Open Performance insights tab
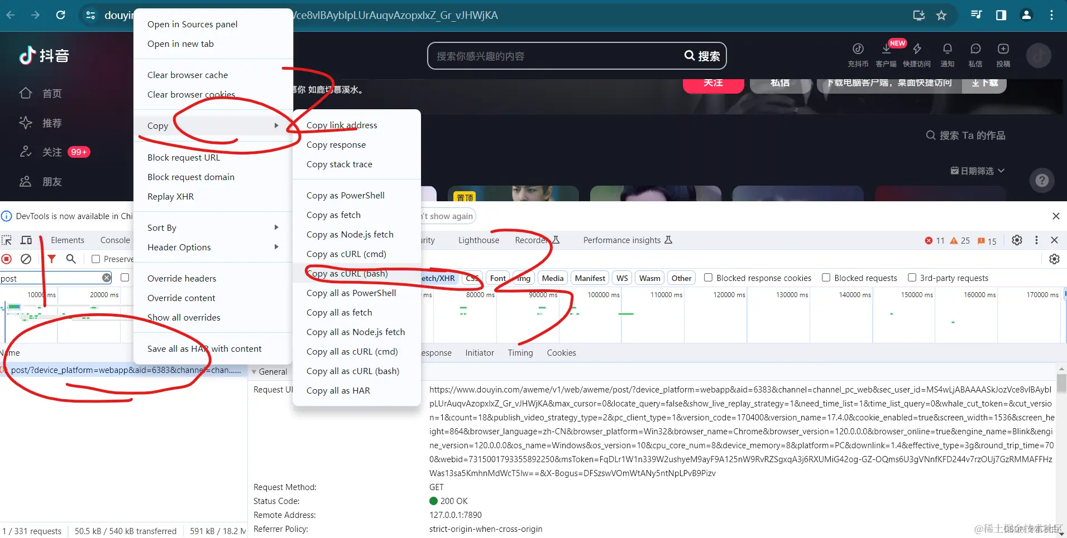The height and width of the screenshot is (538, 1067). pos(628,240)
